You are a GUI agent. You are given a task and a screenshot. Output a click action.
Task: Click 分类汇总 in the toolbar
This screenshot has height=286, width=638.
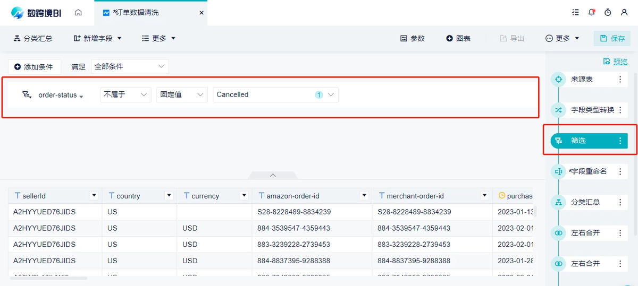pos(32,38)
